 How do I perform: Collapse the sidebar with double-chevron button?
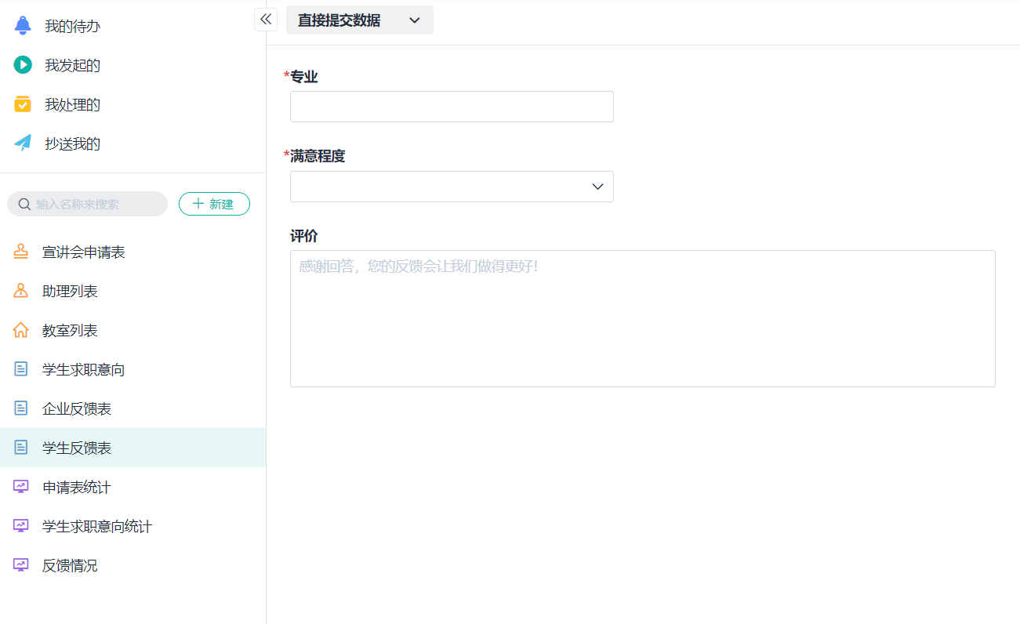[x=266, y=20]
